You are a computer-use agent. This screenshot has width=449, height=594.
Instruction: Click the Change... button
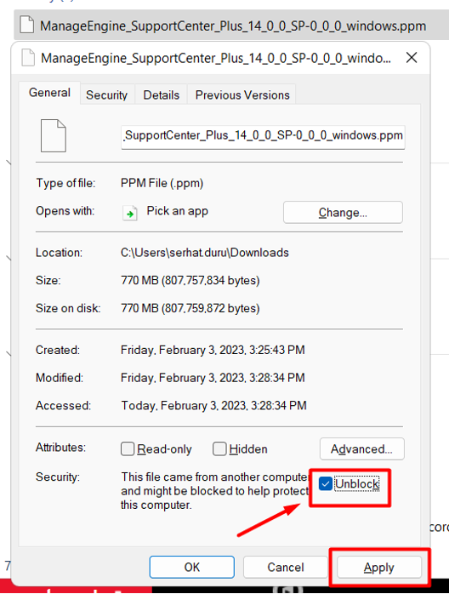point(343,213)
